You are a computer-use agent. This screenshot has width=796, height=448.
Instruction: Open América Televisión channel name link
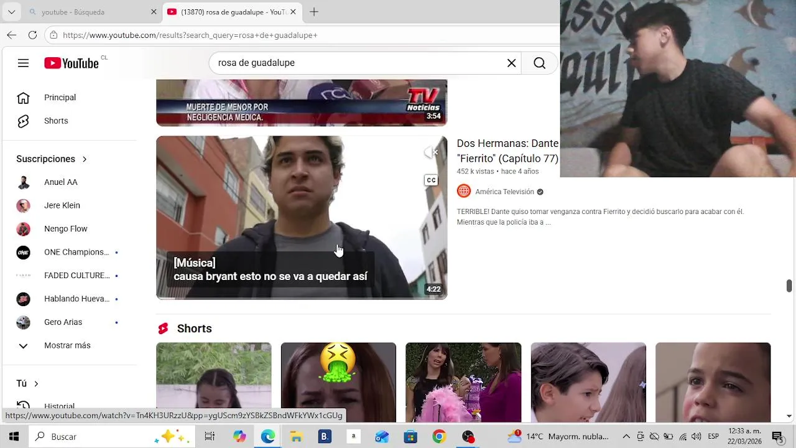(x=504, y=192)
